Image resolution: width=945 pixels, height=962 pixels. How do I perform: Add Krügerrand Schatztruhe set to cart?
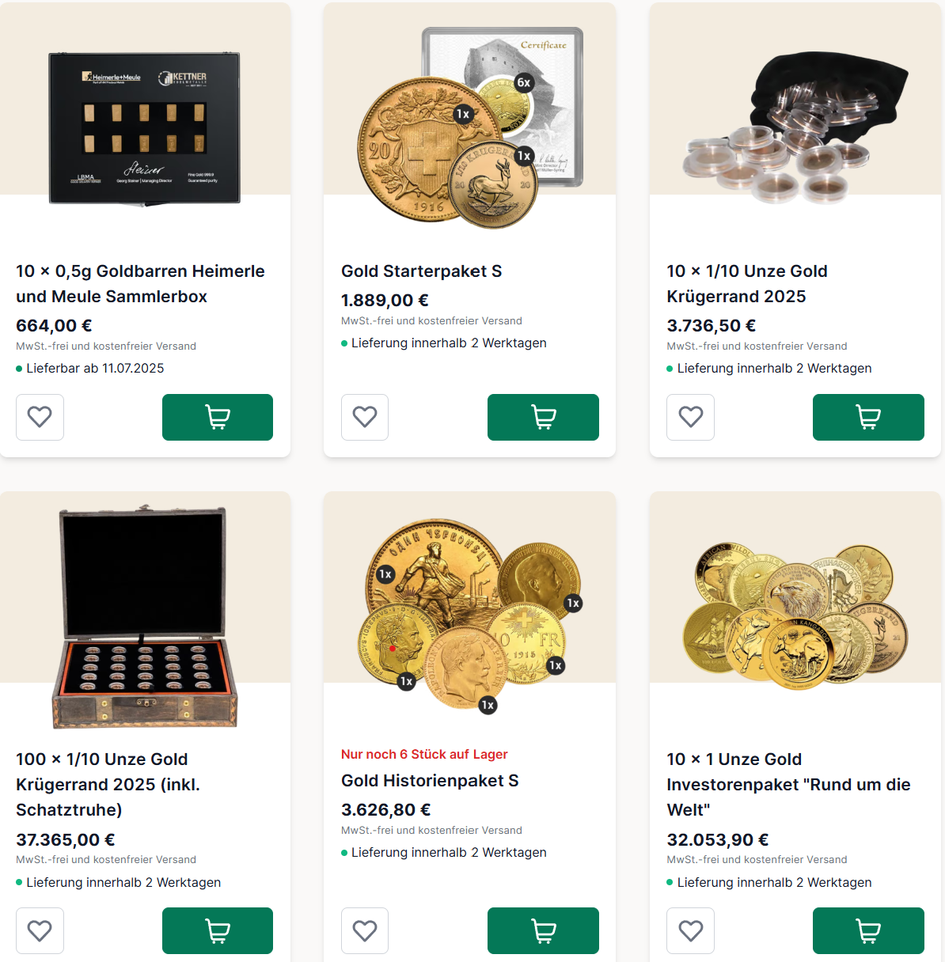point(218,930)
